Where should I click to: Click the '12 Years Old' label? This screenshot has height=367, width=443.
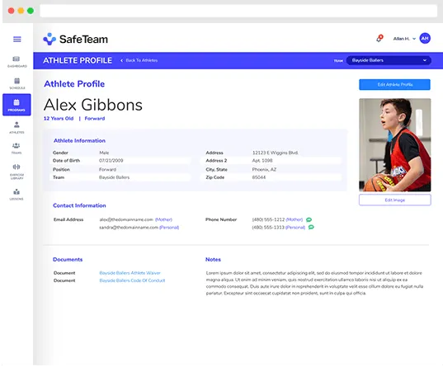[59, 119]
